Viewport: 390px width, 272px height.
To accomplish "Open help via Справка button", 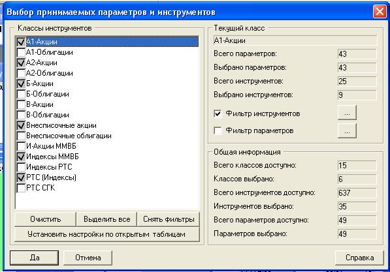I will 360,258.
